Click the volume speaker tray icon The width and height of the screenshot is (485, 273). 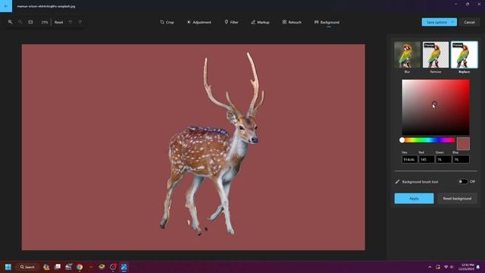(452, 267)
